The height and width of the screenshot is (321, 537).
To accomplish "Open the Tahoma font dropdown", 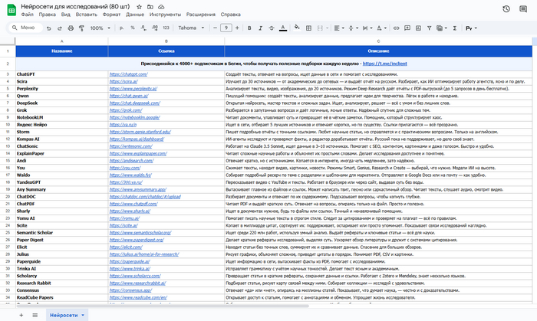I will tap(190, 28).
